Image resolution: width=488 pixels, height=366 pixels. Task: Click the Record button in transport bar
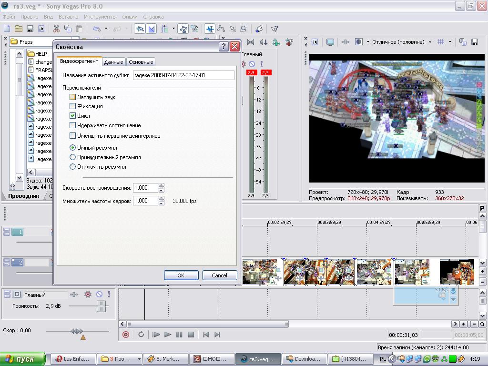click(x=126, y=335)
